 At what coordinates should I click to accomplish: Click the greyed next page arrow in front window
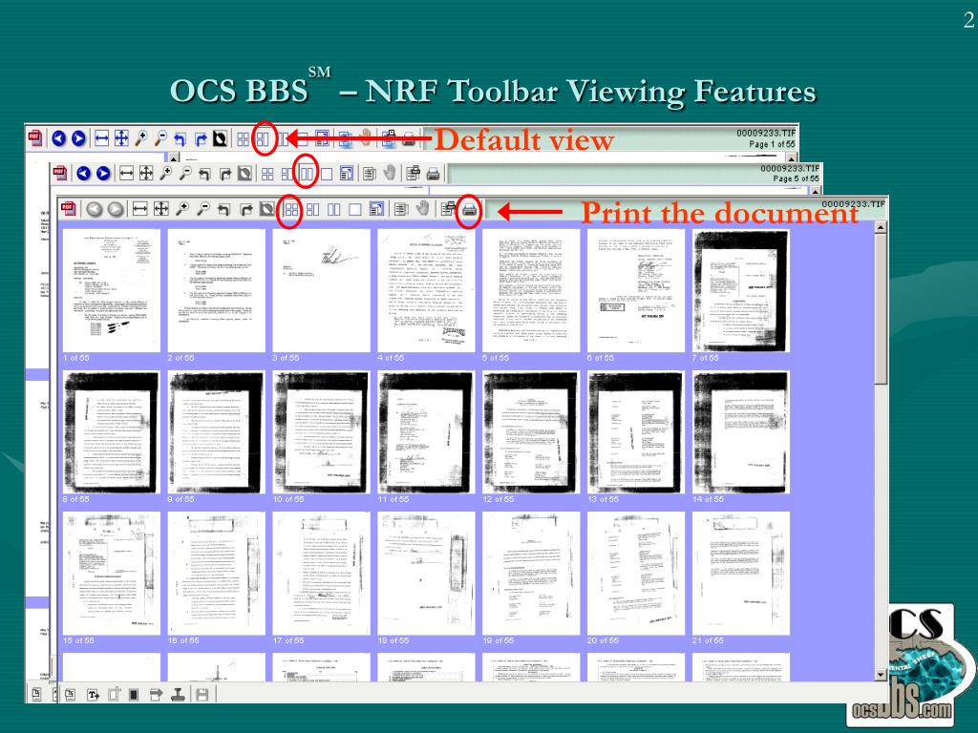tap(115, 209)
